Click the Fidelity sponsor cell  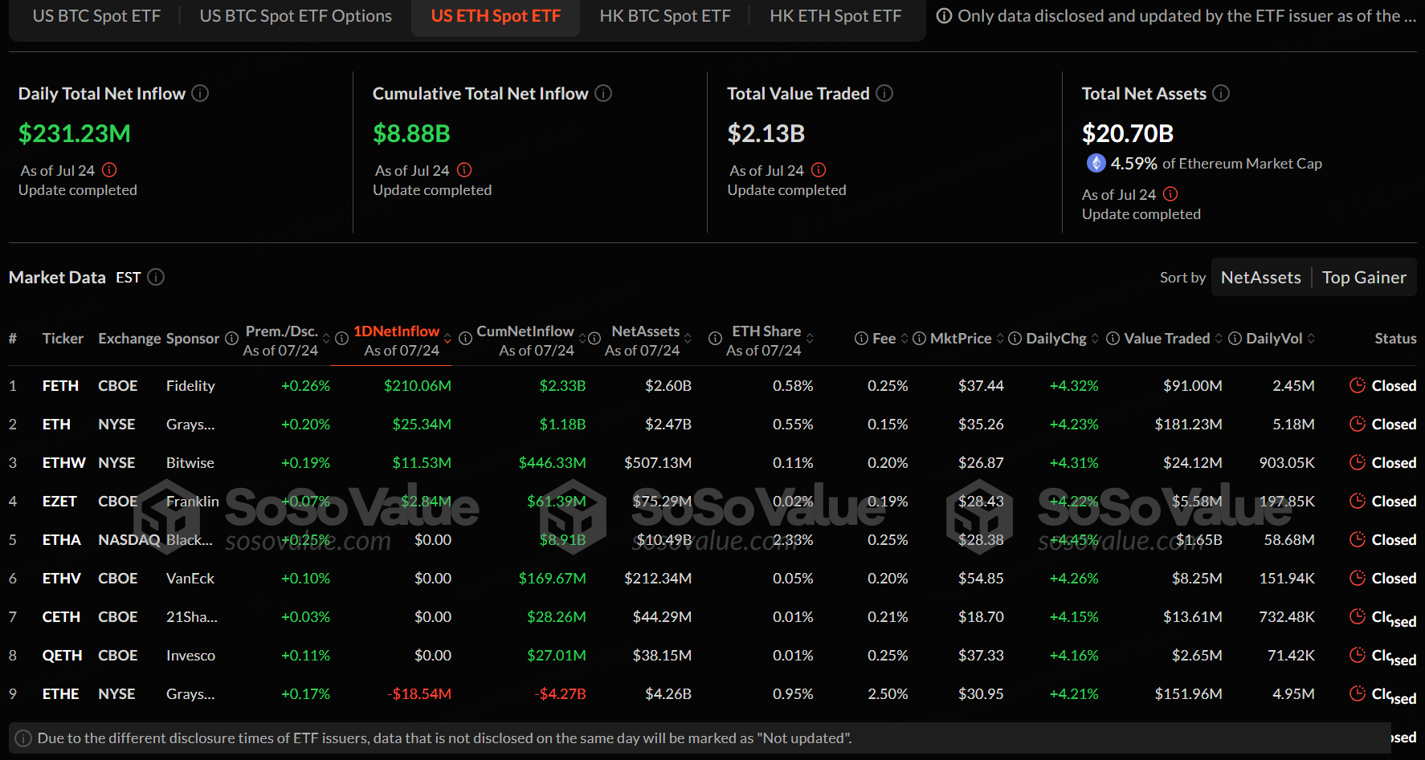tap(190, 386)
